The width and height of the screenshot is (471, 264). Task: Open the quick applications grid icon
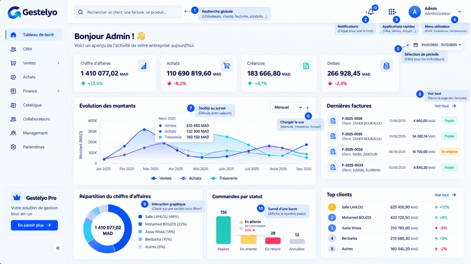coord(392,12)
